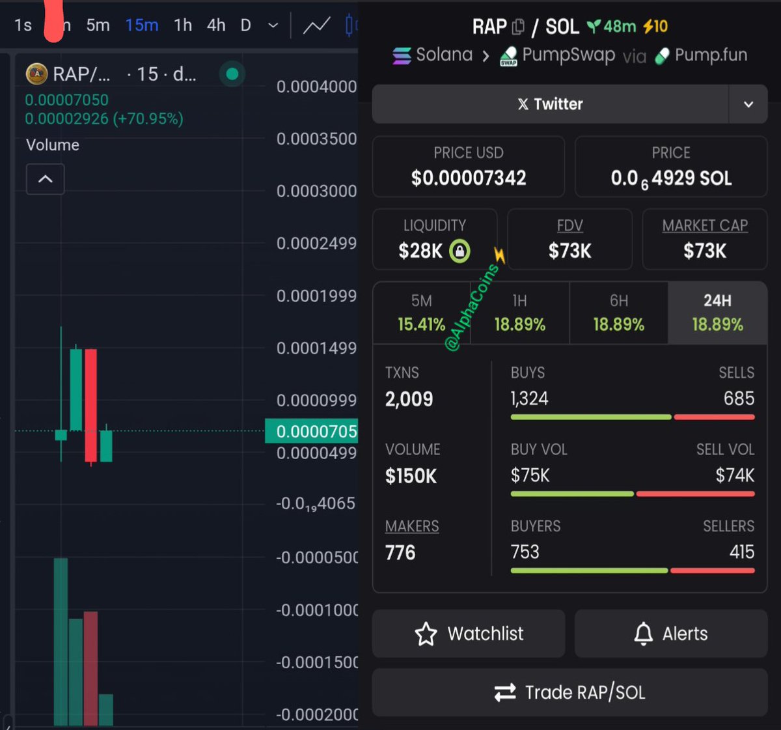Select the 6H stats tab

coord(618,313)
